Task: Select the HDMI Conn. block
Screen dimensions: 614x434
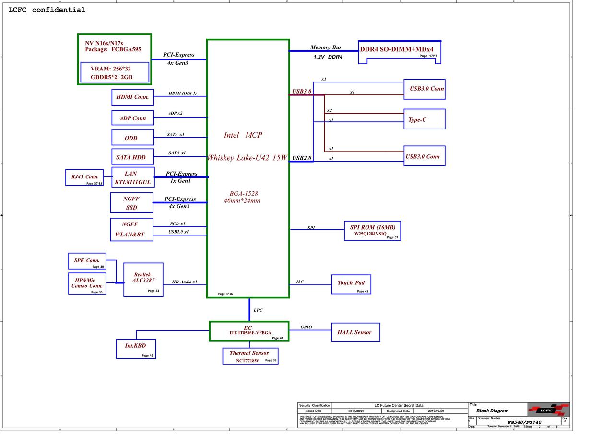Action: (133, 97)
